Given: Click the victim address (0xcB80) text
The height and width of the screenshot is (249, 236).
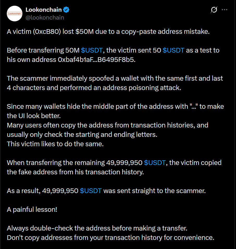Looking at the screenshot, I should tap(46, 31).
